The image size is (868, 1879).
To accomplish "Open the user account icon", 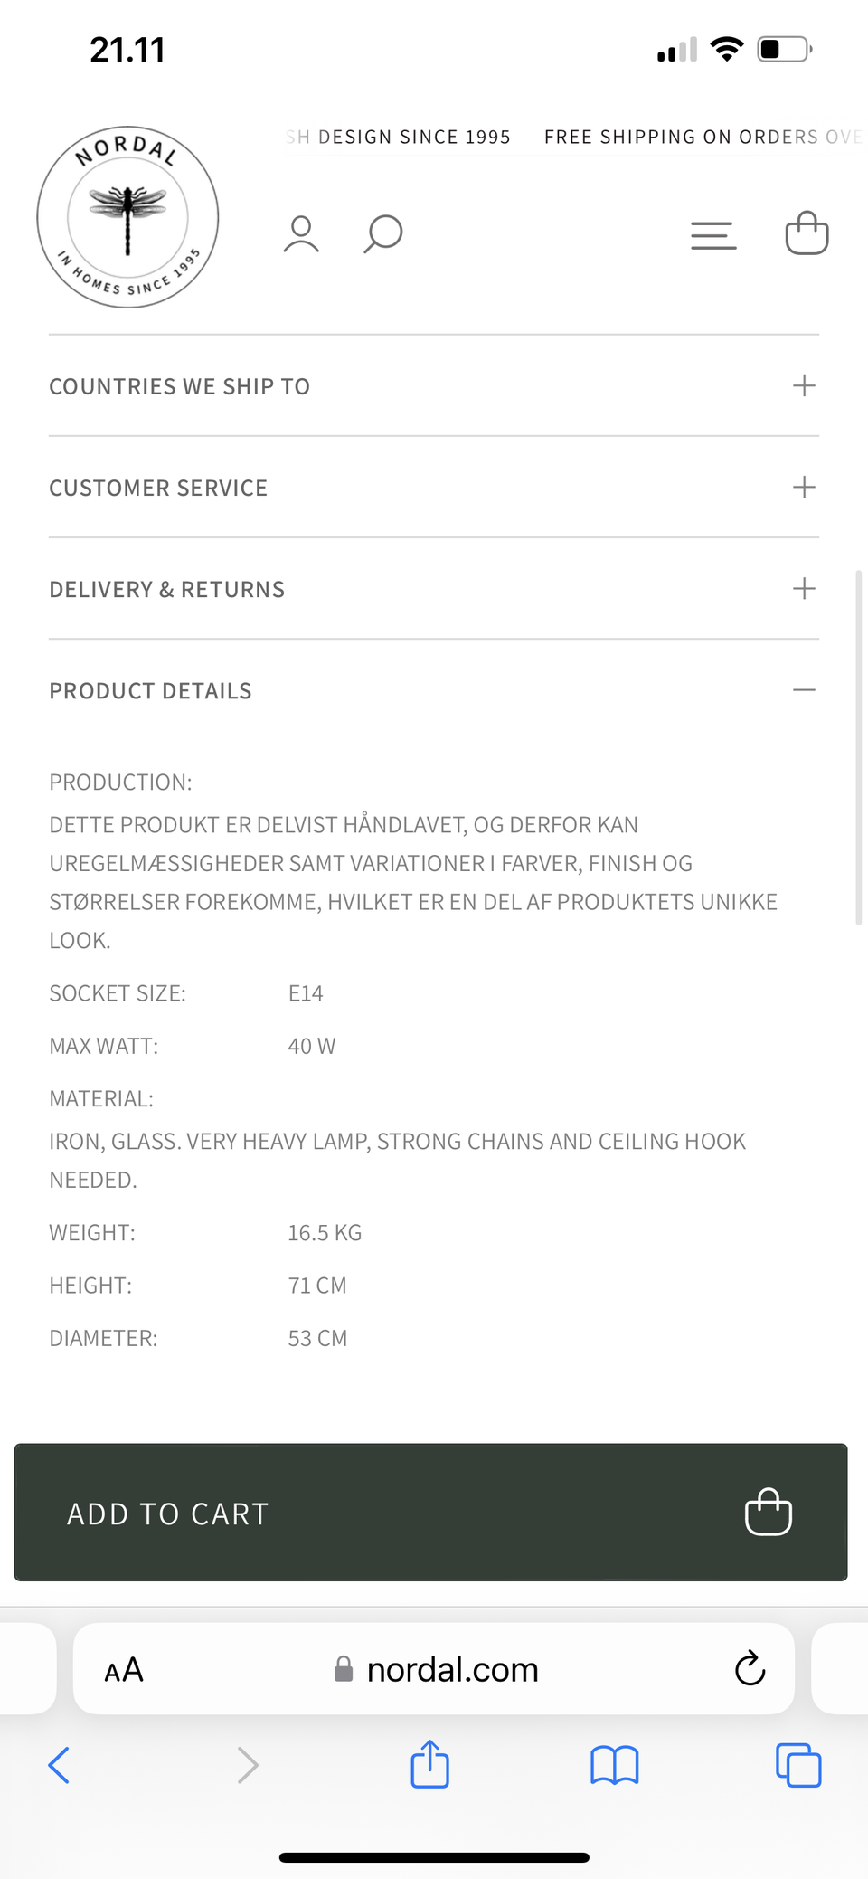I will [x=301, y=234].
